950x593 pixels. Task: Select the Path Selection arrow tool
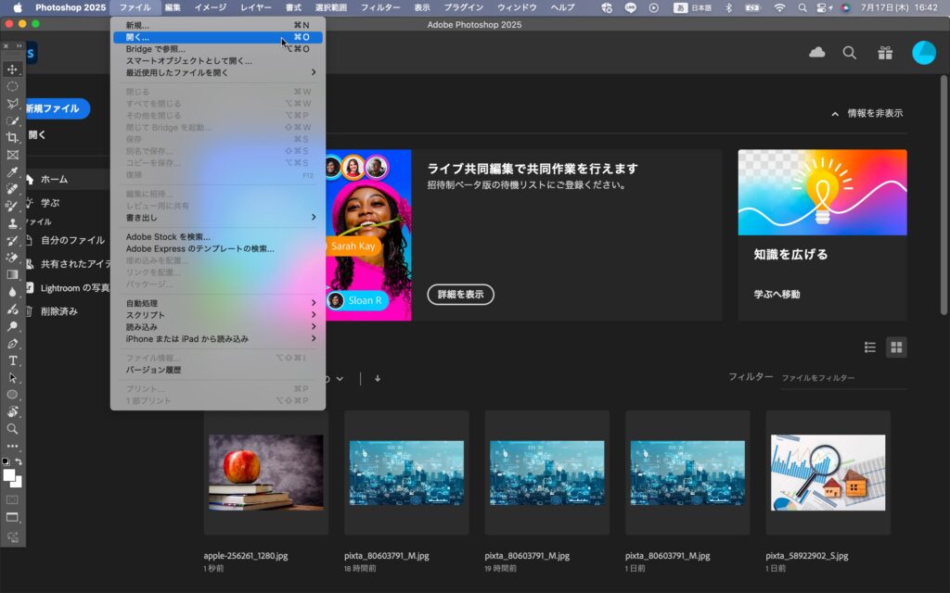pos(12,378)
